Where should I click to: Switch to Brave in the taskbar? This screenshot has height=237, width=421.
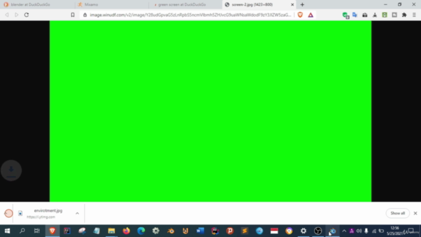point(52,231)
